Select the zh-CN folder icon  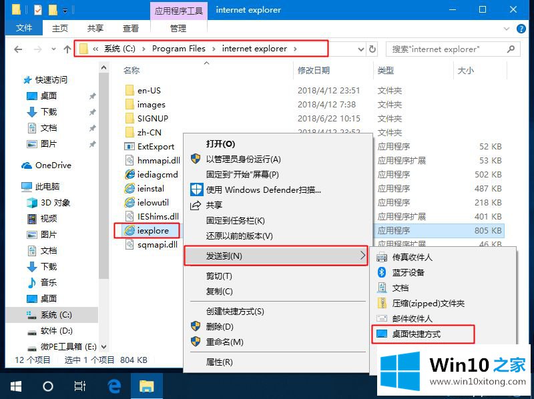(x=129, y=132)
